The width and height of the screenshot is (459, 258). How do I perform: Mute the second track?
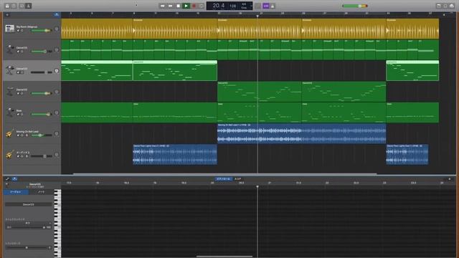(18, 52)
